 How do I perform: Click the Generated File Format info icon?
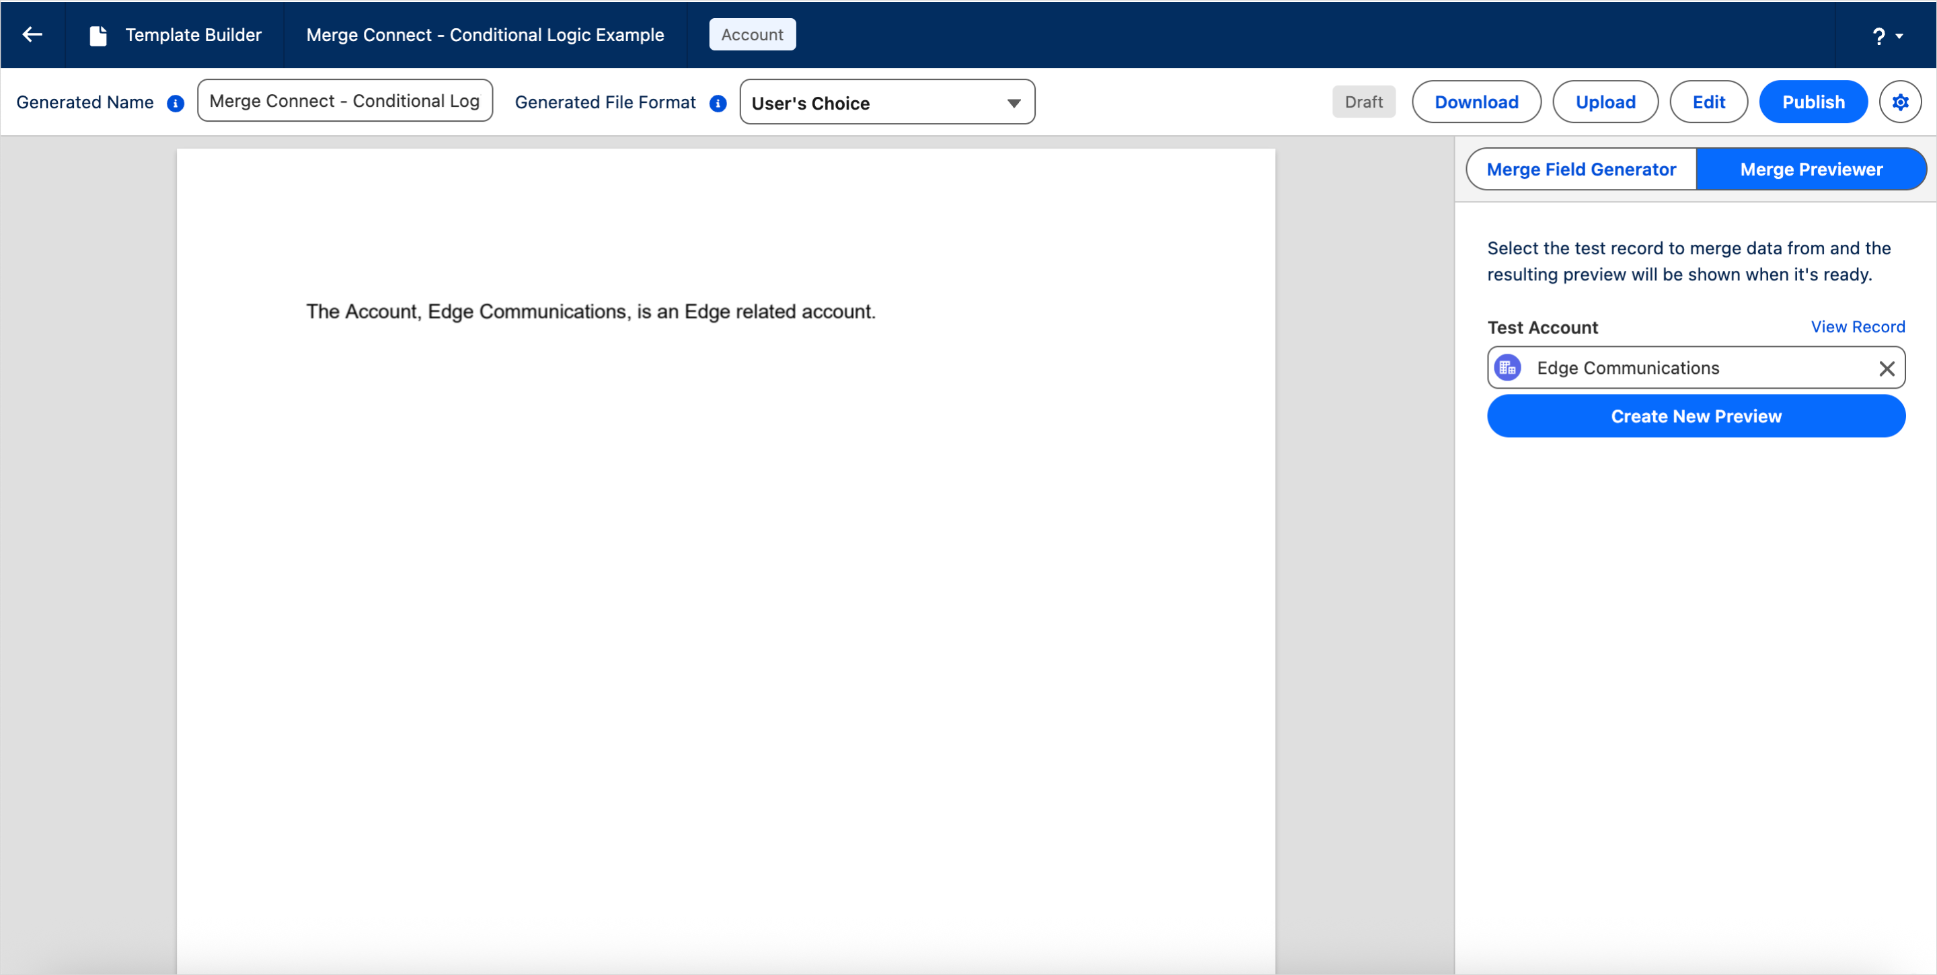[x=718, y=103]
